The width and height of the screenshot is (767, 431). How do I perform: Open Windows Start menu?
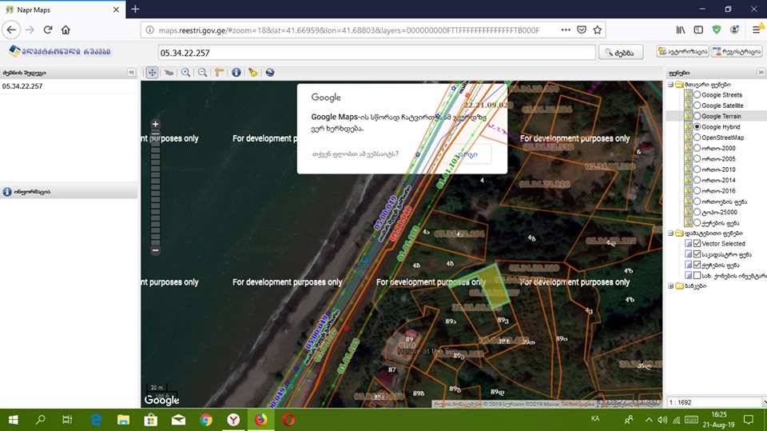tap(14, 420)
